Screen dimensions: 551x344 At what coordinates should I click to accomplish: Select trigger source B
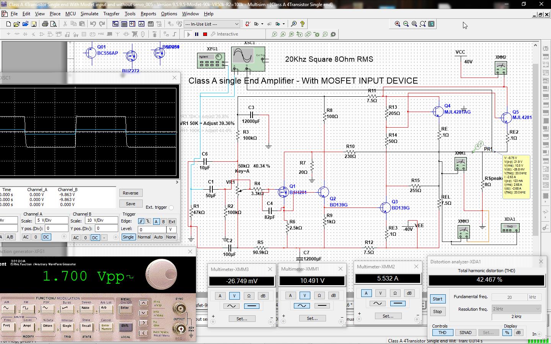[x=163, y=222]
